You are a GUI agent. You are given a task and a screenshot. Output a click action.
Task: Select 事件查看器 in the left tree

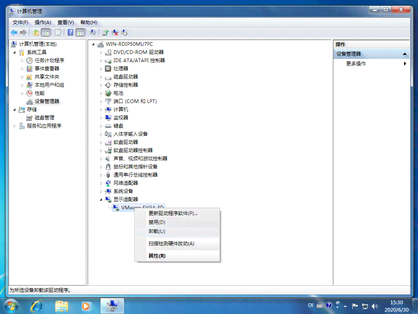click(x=47, y=69)
